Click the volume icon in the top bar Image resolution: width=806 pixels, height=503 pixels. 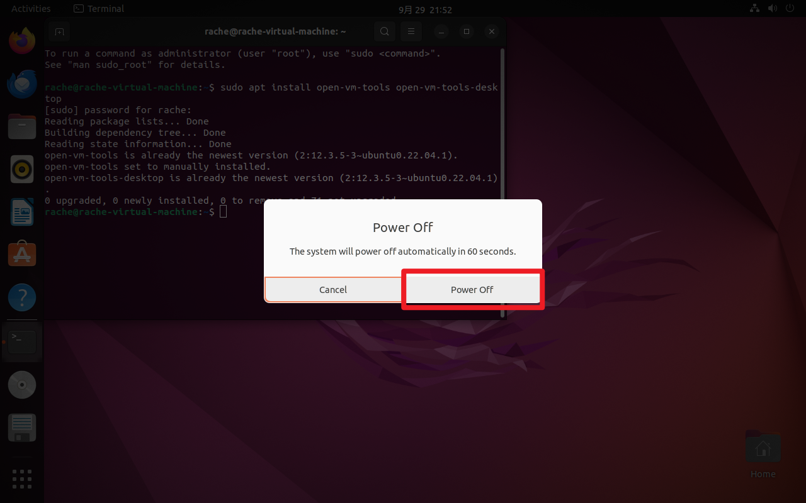point(773,9)
